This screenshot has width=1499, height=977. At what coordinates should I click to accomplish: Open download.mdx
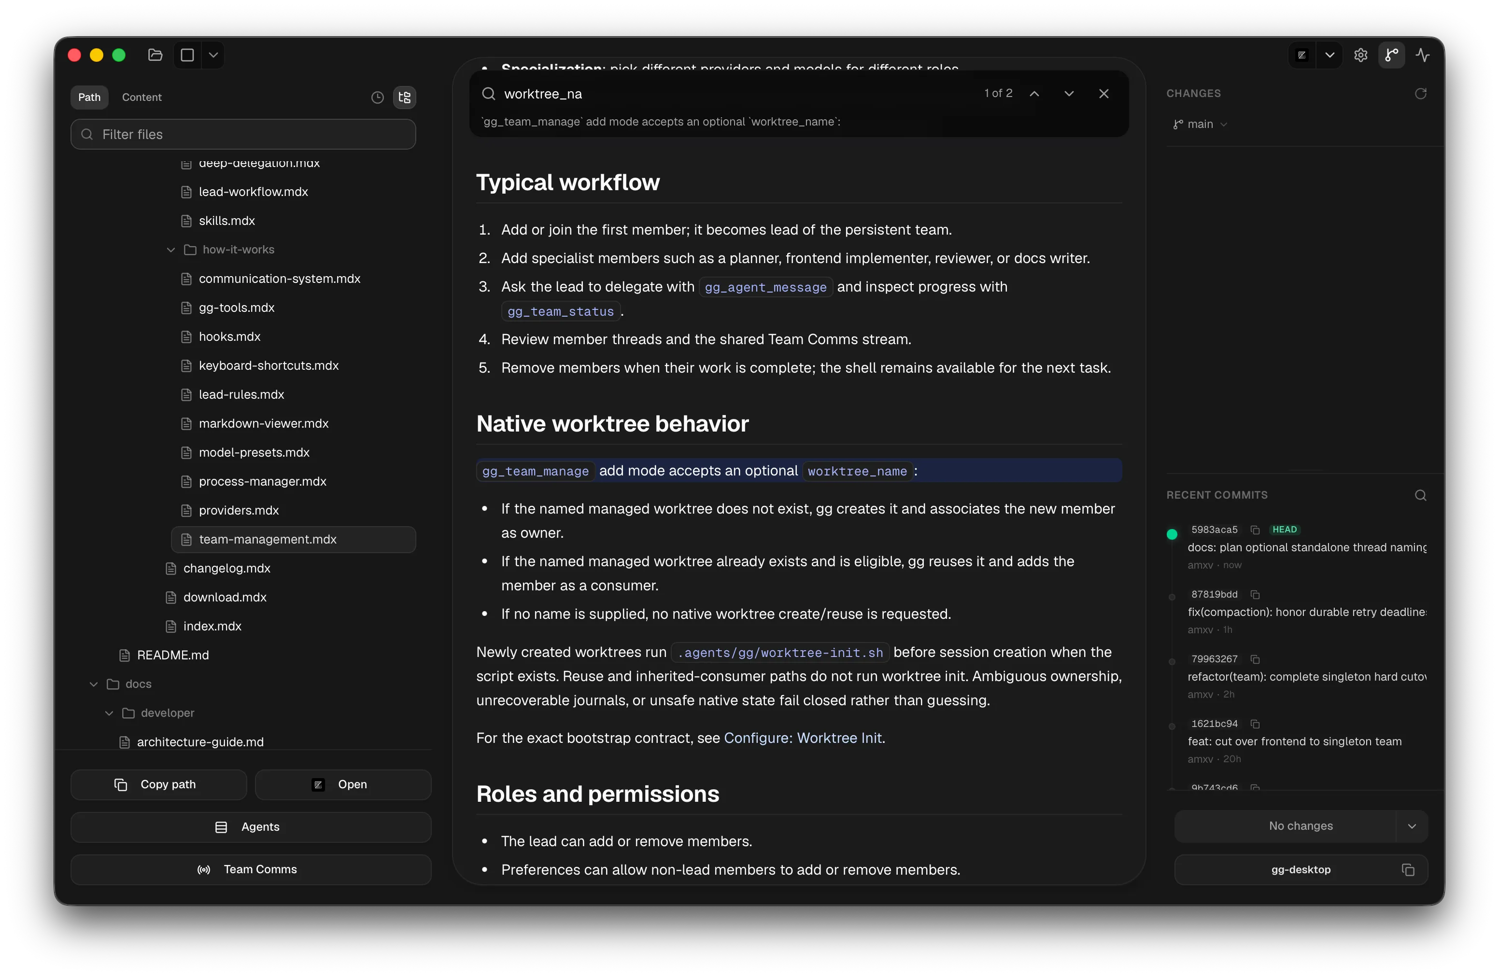[225, 597]
